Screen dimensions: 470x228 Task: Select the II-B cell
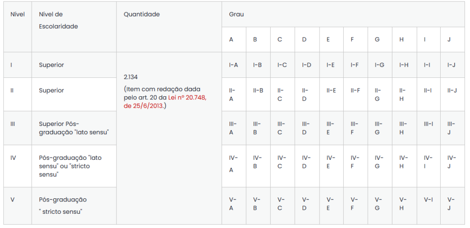pos(258,91)
